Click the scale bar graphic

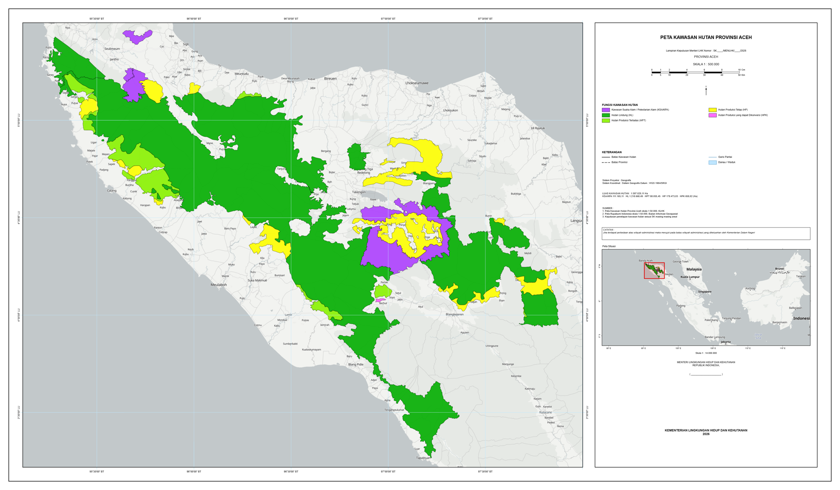698,72
